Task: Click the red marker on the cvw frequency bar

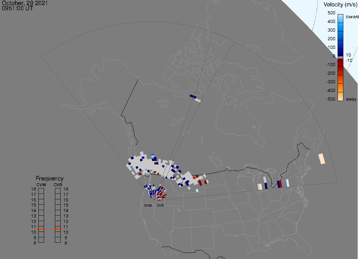Action: coord(41,229)
